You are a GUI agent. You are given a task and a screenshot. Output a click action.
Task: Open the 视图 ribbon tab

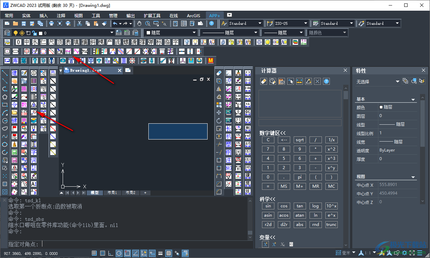coord(78,16)
